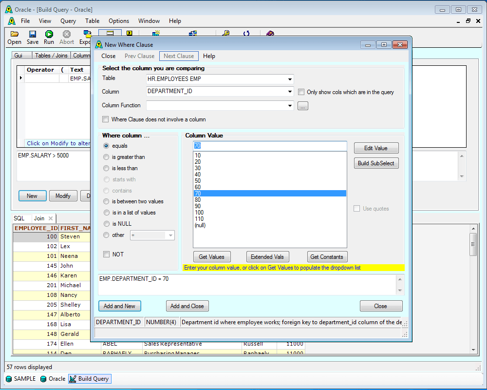Click the blue refresh arrow toolbar icon
This screenshot has height=390, width=487.
(246, 33)
